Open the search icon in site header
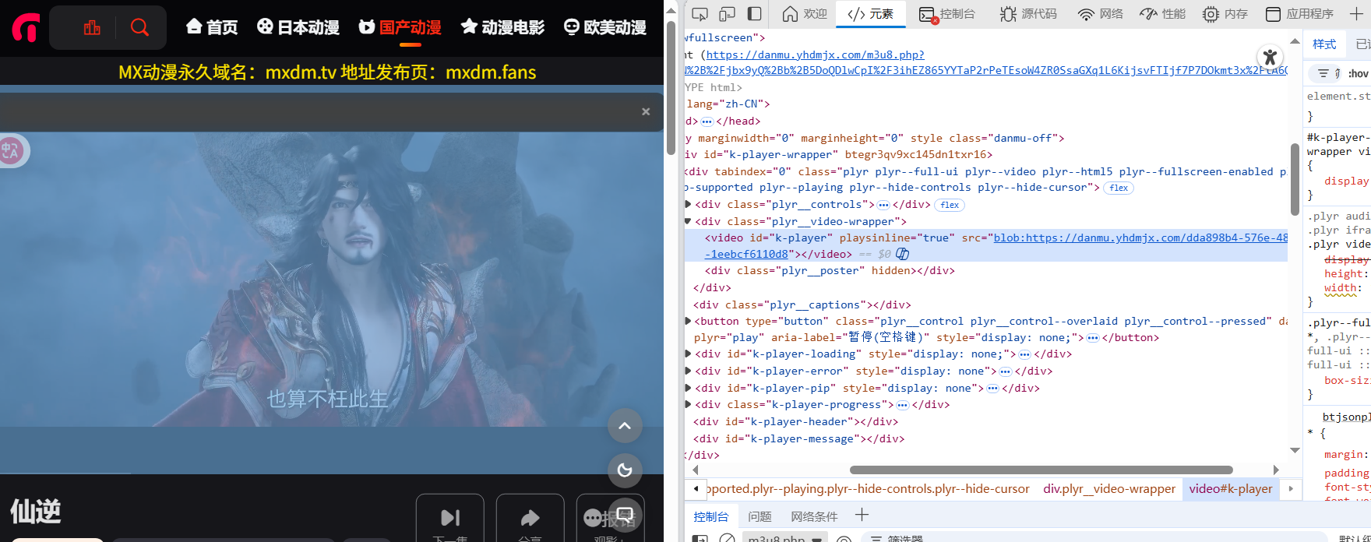This screenshot has height=542, width=1371. click(139, 27)
